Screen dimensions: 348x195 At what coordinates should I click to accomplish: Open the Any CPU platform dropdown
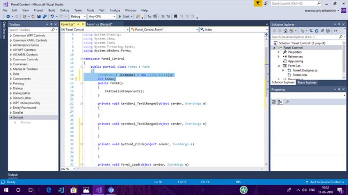pyautogui.click(x=102, y=17)
